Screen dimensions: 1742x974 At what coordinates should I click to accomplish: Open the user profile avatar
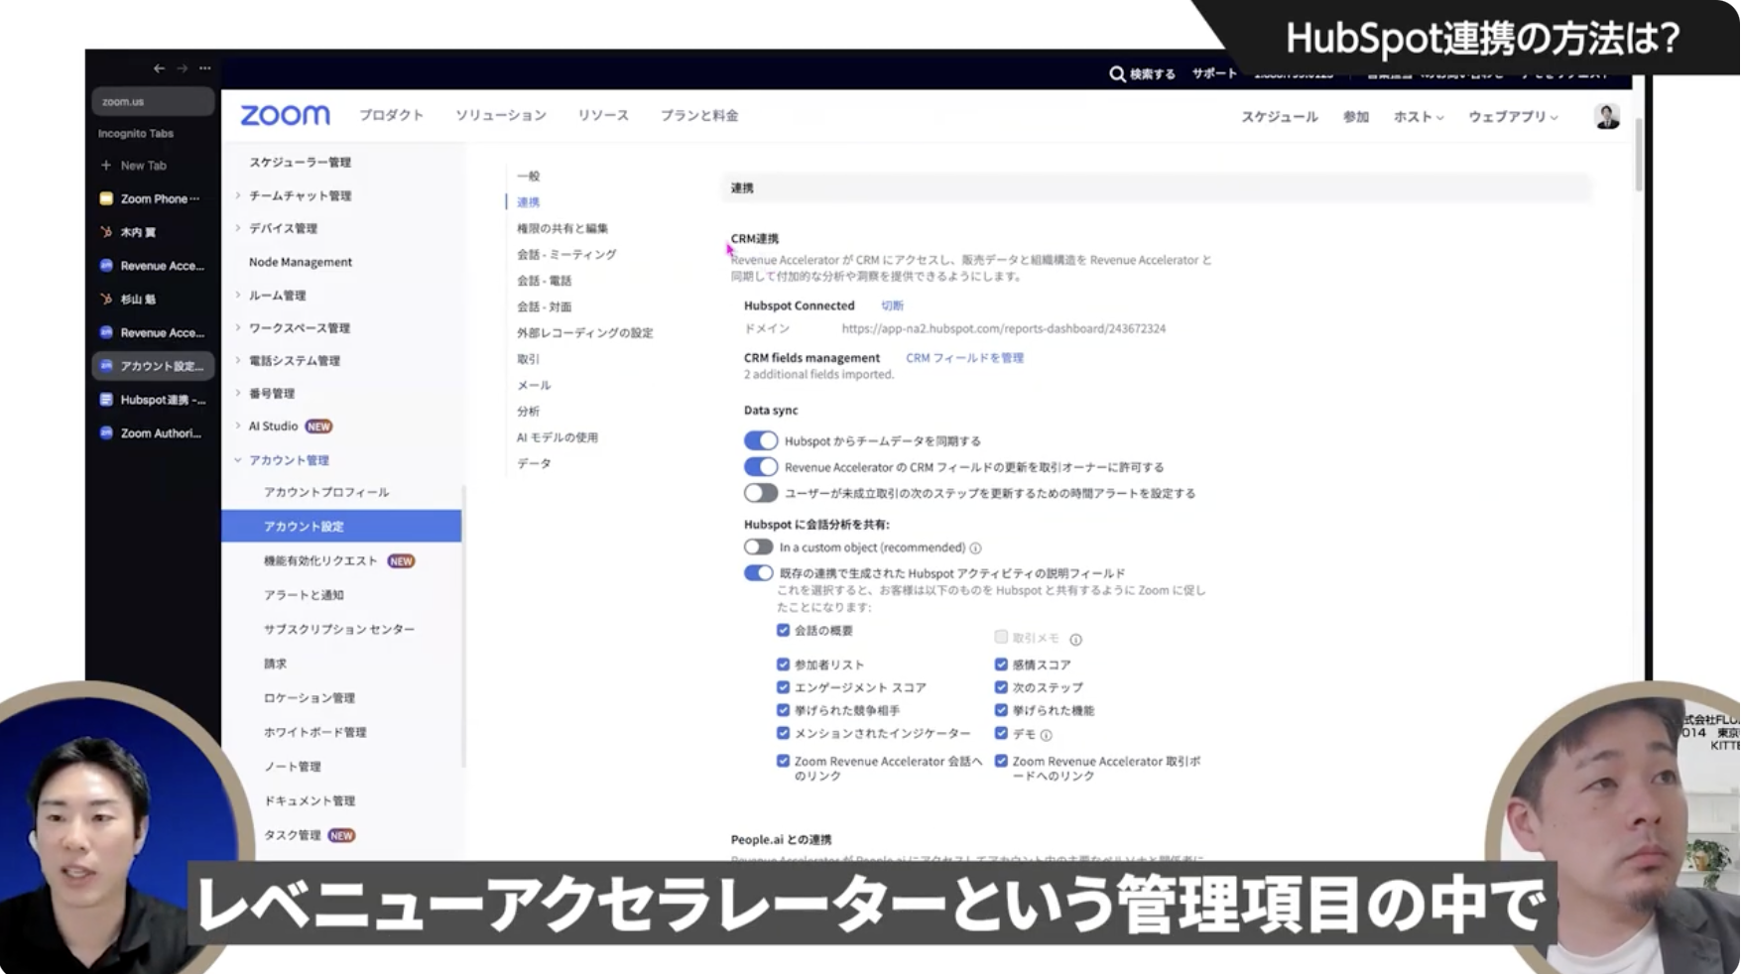(x=1606, y=117)
